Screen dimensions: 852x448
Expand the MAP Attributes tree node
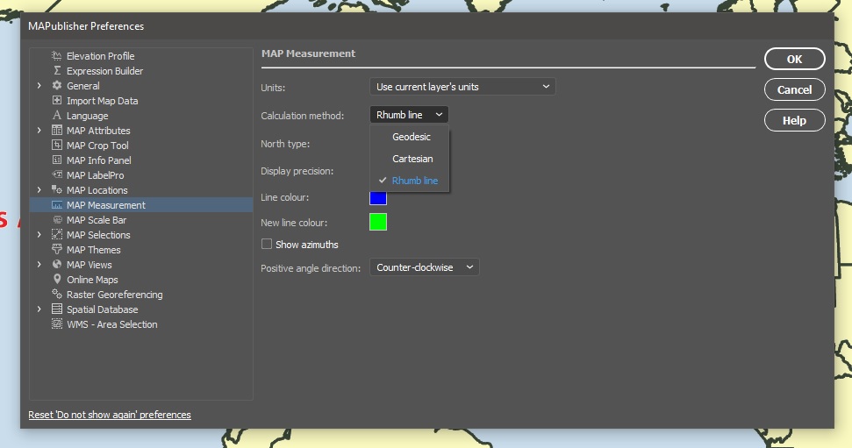(39, 131)
